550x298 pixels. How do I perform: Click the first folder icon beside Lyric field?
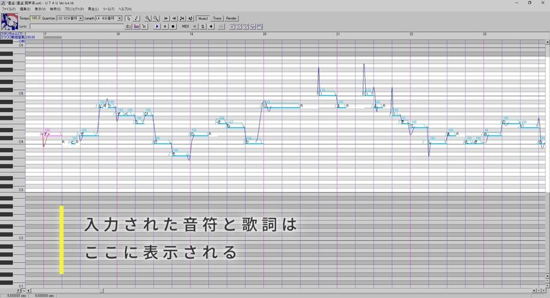pos(129,27)
